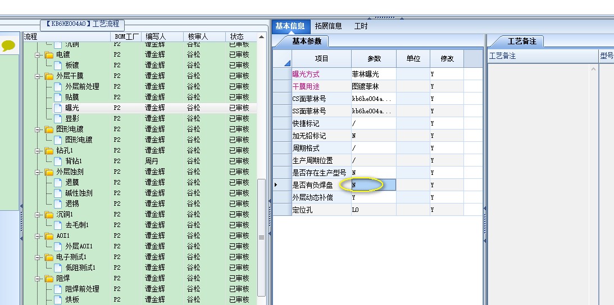
Task: Switch to the 基本信息 tab
Action: (290, 26)
